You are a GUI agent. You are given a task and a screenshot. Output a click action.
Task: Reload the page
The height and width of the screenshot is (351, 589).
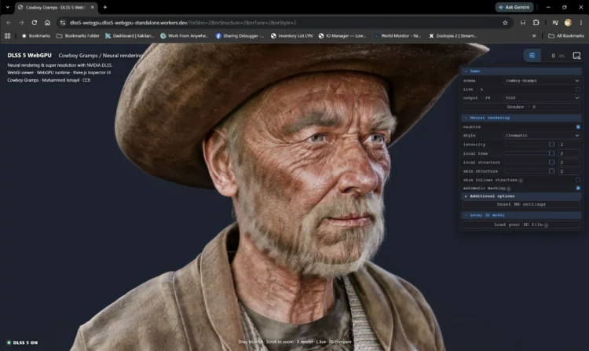point(35,23)
